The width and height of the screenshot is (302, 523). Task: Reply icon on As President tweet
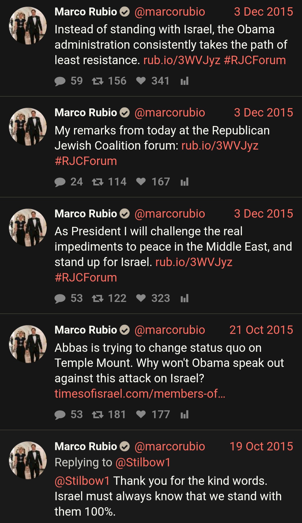[60, 299]
